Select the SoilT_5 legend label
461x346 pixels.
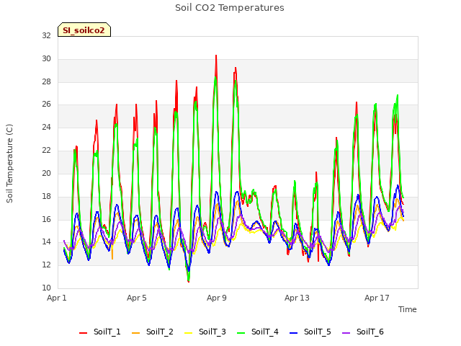click(x=318, y=332)
